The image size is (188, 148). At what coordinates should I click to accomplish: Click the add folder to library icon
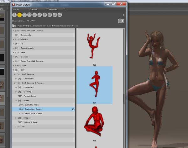click(x=121, y=21)
